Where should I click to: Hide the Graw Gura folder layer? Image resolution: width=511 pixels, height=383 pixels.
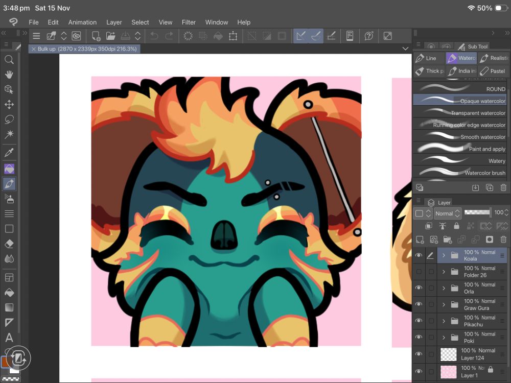[x=419, y=304]
